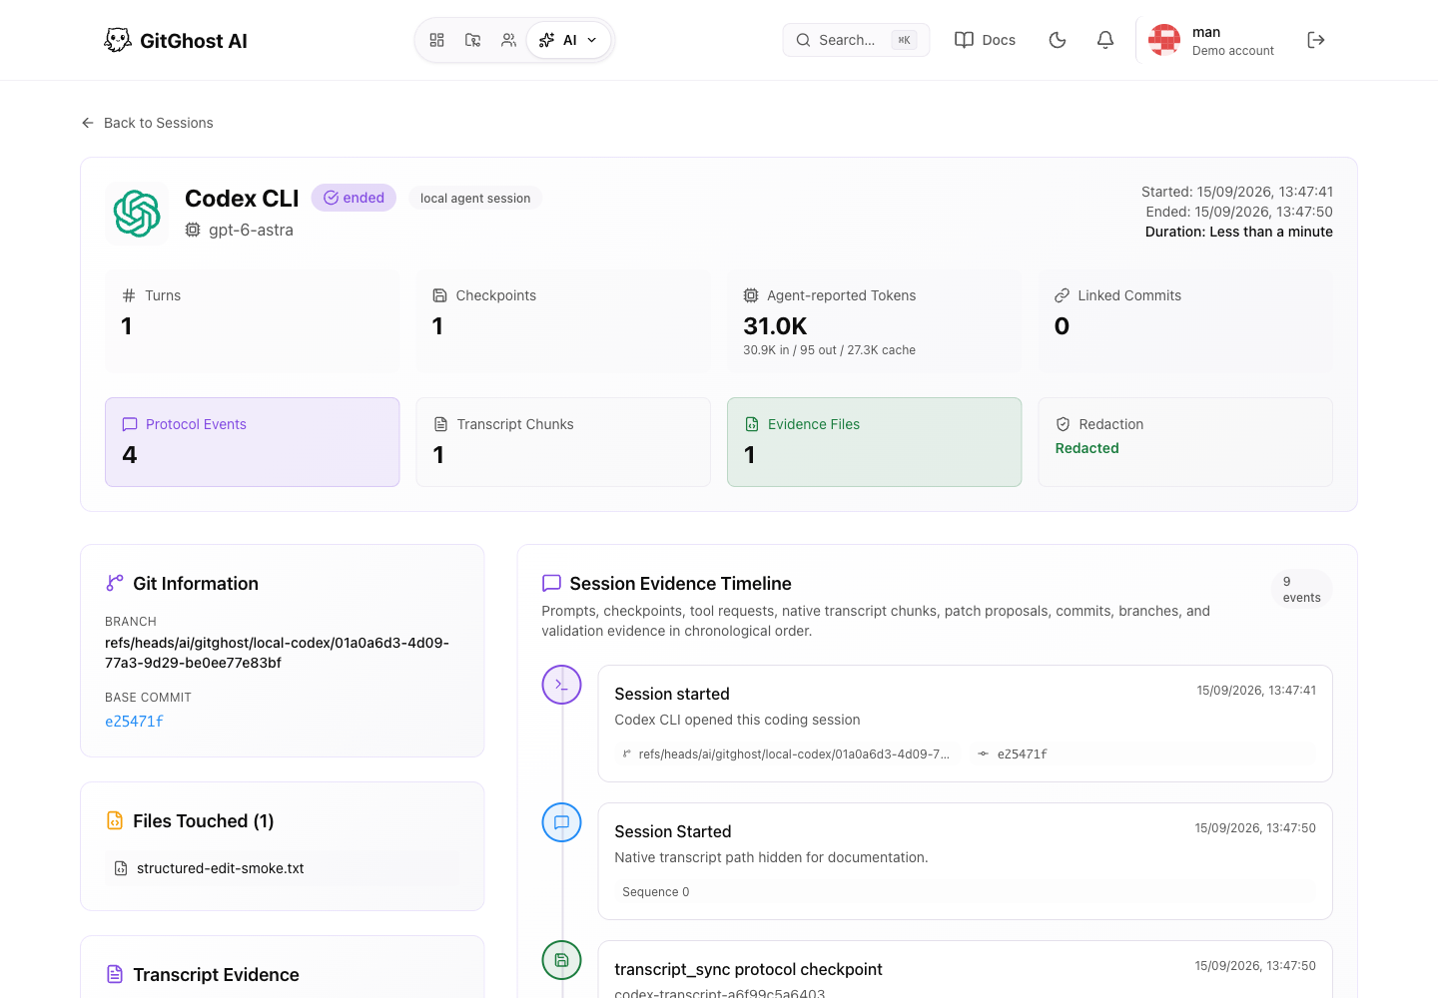
Task: Select the Checkpoints stat card
Action: [563, 321]
